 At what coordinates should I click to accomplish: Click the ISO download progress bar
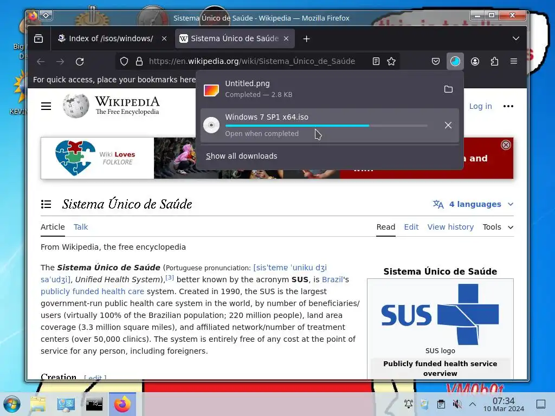pyautogui.click(x=326, y=126)
